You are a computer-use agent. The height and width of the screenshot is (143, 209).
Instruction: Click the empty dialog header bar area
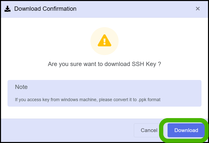133,9
